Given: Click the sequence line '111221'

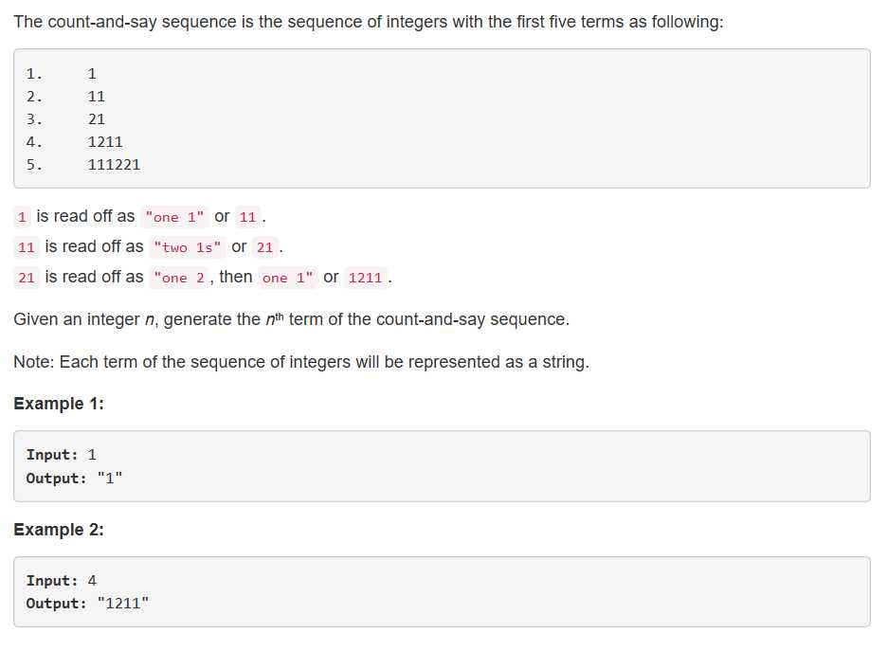Looking at the screenshot, I should pos(83,165).
